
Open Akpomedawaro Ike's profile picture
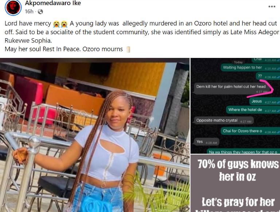point(13,8)
